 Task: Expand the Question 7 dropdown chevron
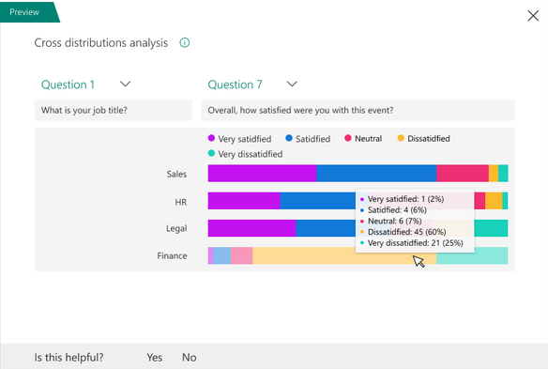(292, 84)
